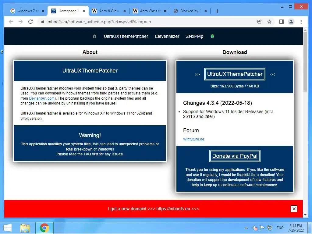Screen dimensions: 312x234
Task: Click the 'Changes 4.3.4 (2022-05-18)' heading
Action: coord(218,103)
